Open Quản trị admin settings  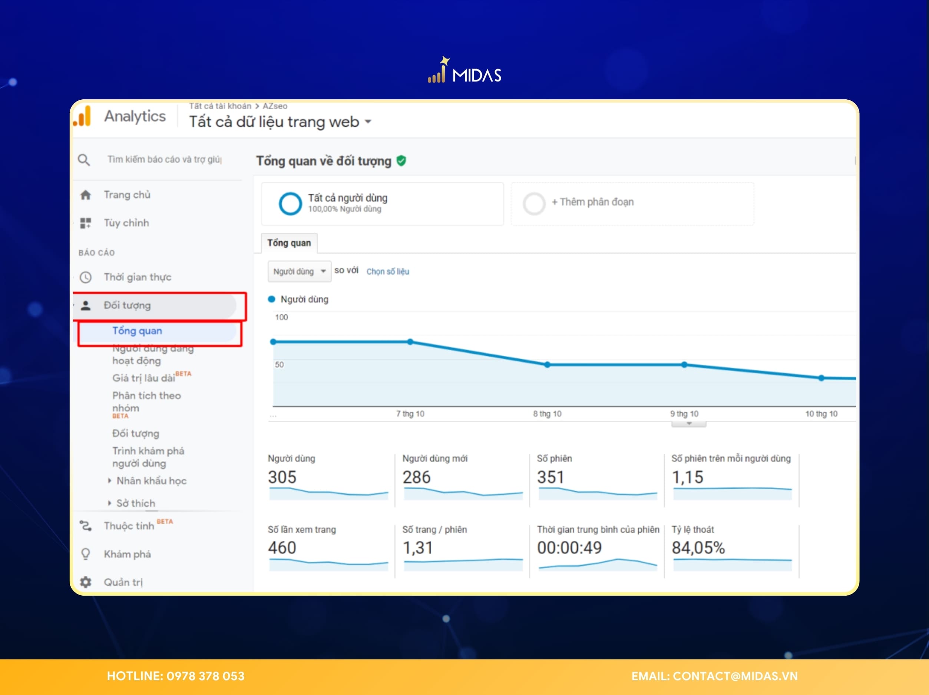(123, 582)
